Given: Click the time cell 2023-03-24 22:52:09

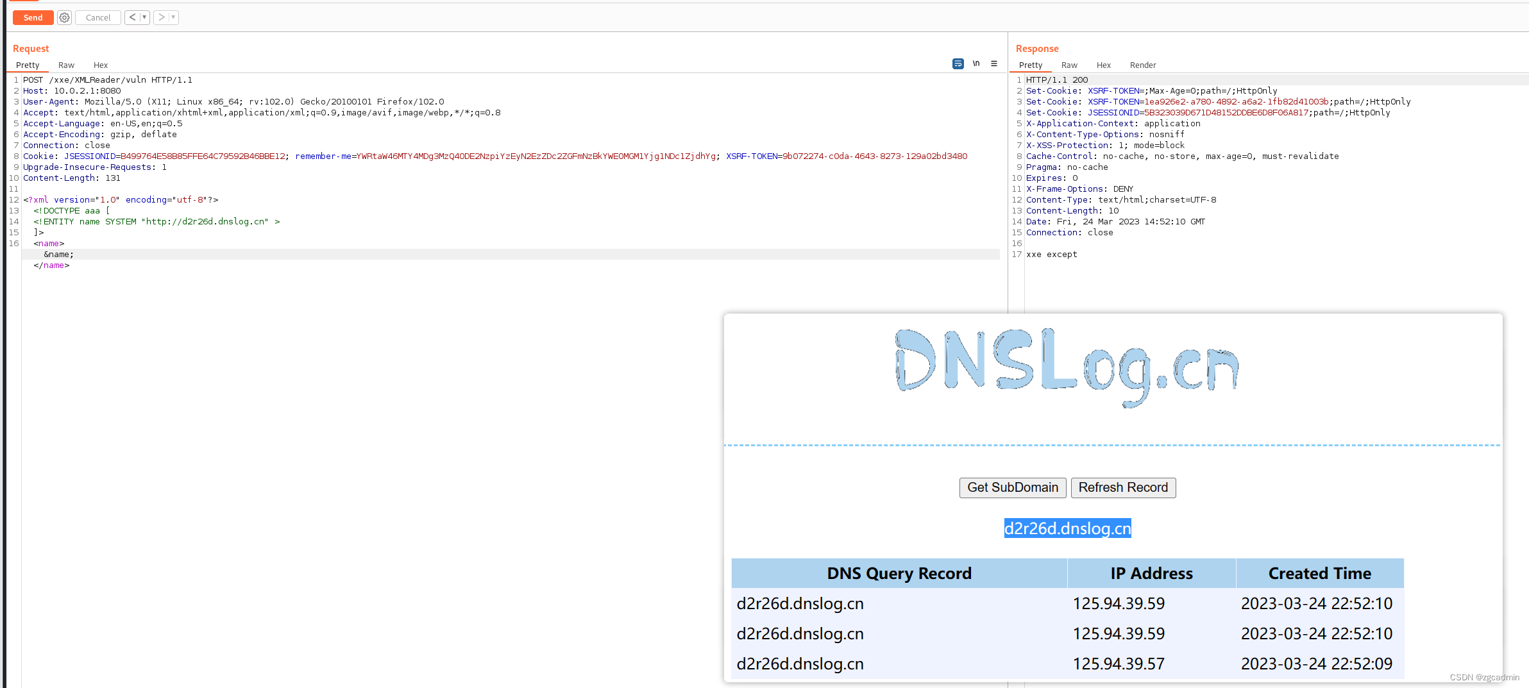Looking at the screenshot, I should pos(1317,664).
